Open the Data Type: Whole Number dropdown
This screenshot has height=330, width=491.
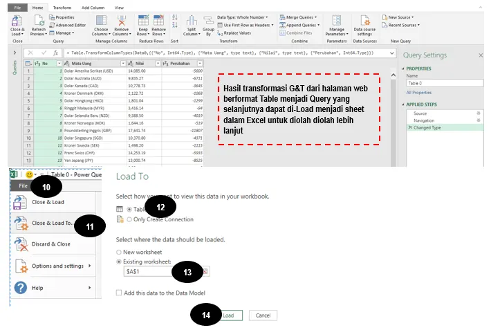(243, 17)
